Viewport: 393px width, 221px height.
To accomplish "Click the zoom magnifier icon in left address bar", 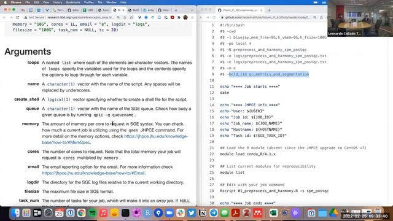I will tap(119, 18).
